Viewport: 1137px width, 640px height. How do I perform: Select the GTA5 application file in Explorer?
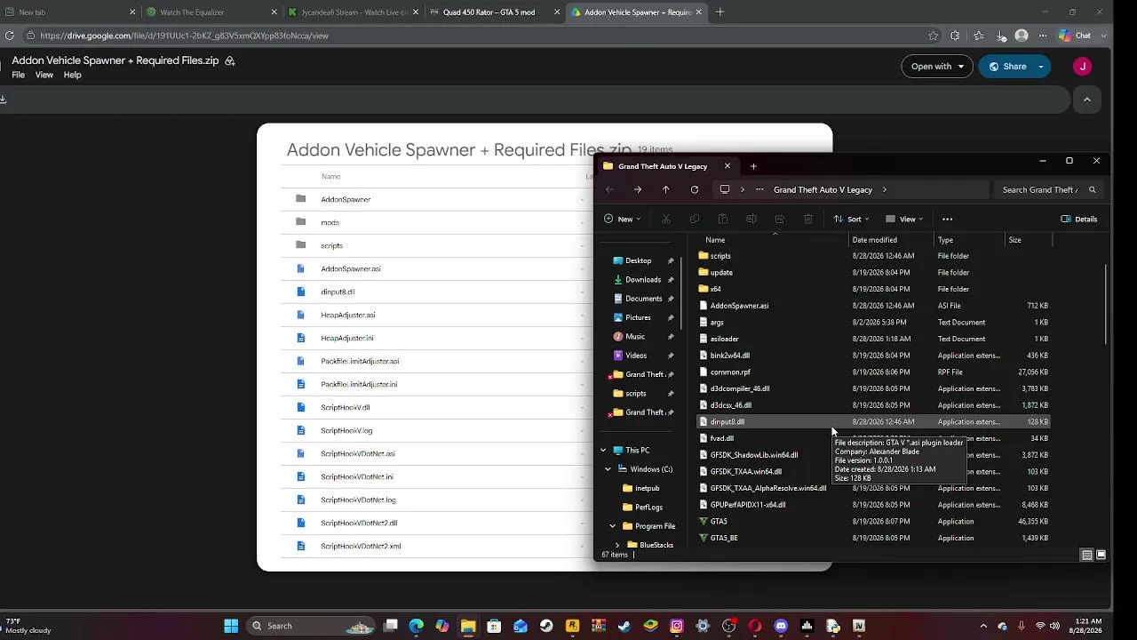coord(874,522)
